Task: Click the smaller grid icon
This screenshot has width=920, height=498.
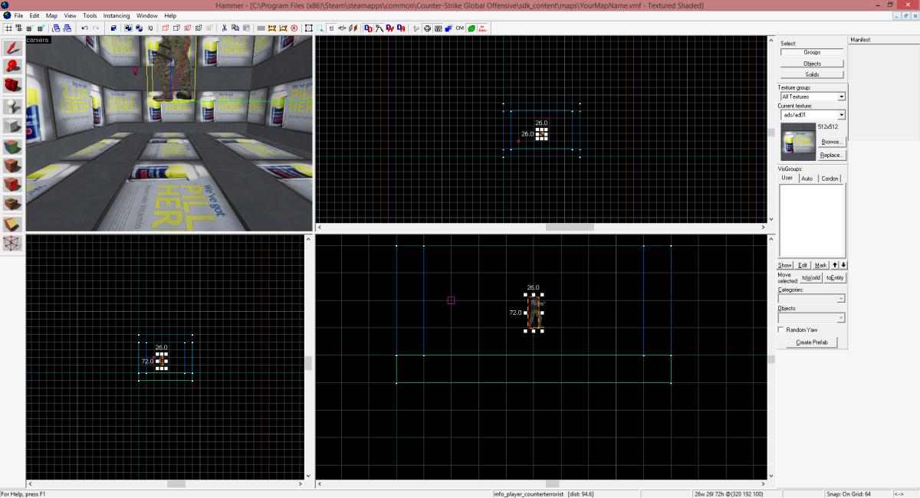Action: click(x=29, y=28)
